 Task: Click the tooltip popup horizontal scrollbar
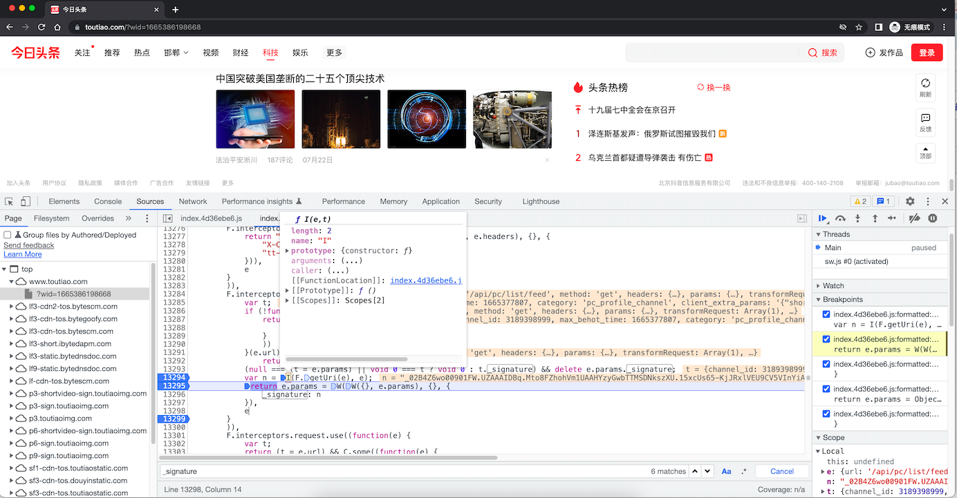346,359
